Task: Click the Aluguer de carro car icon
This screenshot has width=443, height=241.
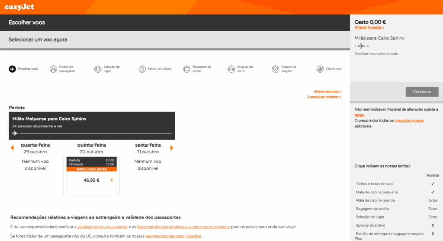Action: pyautogui.click(x=231, y=69)
